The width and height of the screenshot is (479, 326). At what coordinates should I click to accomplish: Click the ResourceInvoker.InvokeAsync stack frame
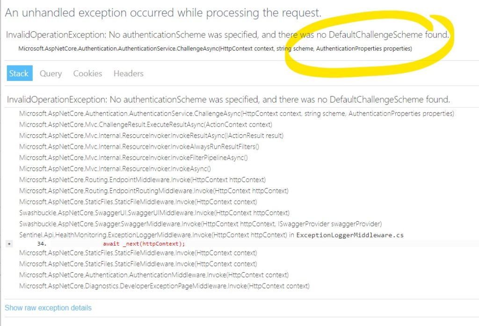115,169
